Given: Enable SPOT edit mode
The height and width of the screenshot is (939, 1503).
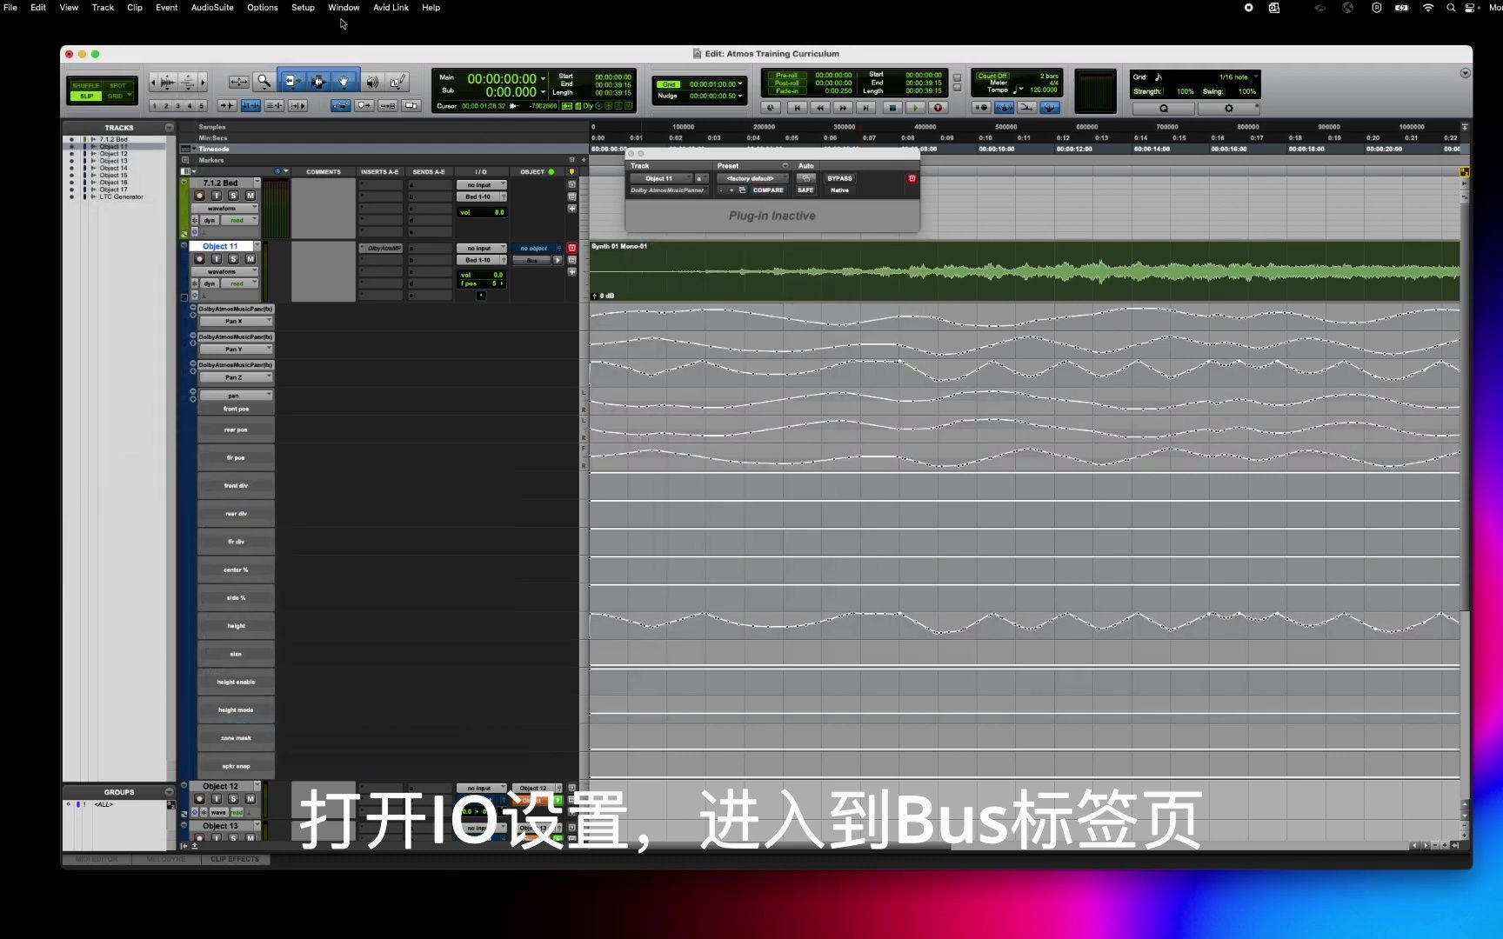Looking at the screenshot, I should click(x=118, y=85).
